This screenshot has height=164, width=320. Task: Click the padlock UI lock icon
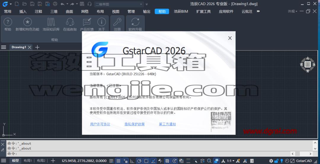tap(276, 161)
